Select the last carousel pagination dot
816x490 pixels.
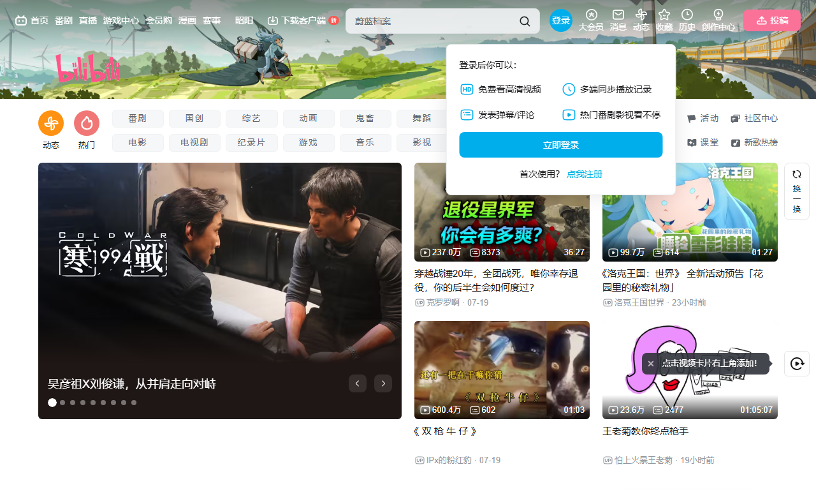pyautogui.click(x=134, y=403)
